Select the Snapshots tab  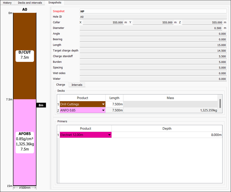click(x=55, y=3)
